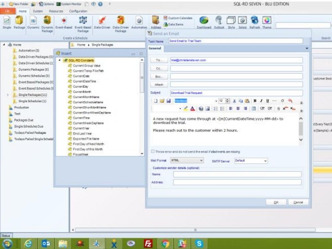Image resolution: width=332 pixels, height=249 pixels.
Task: Open the Package schedule creator
Action: [x=19, y=22]
